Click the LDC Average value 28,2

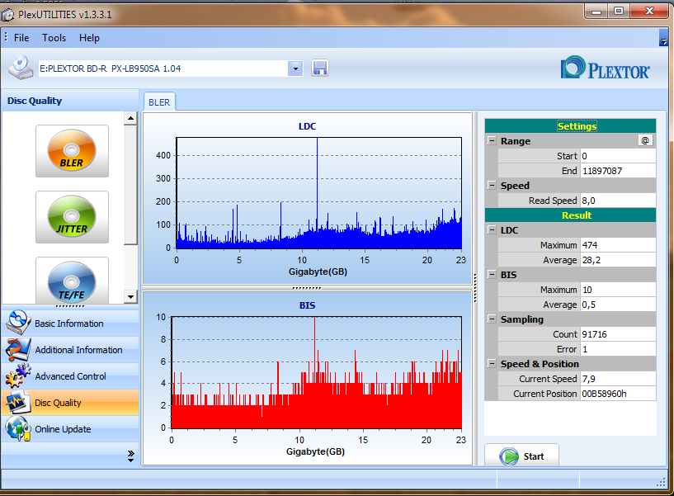pos(618,260)
